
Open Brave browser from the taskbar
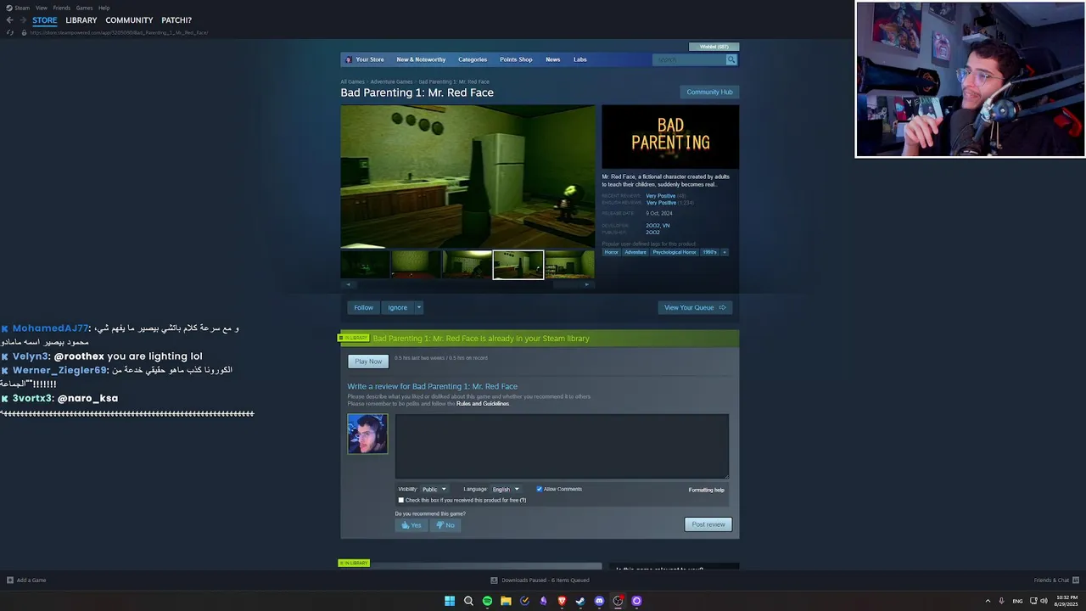click(562, 601)
